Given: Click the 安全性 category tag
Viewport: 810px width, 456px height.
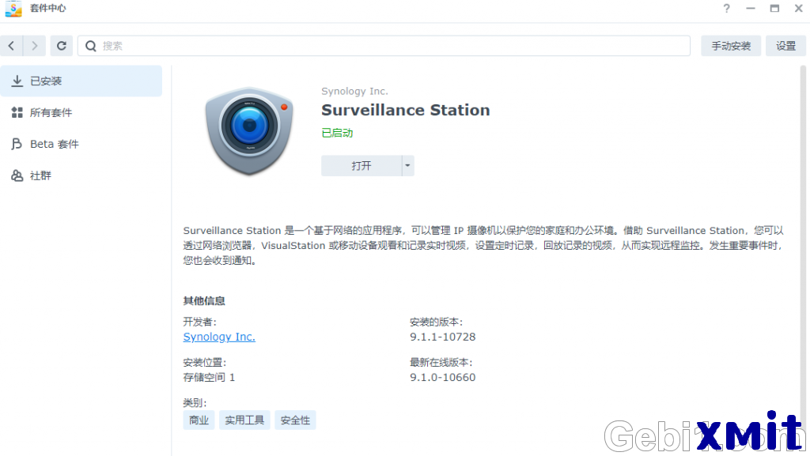Looking at the screenshot, I should [x=295, y=420].
